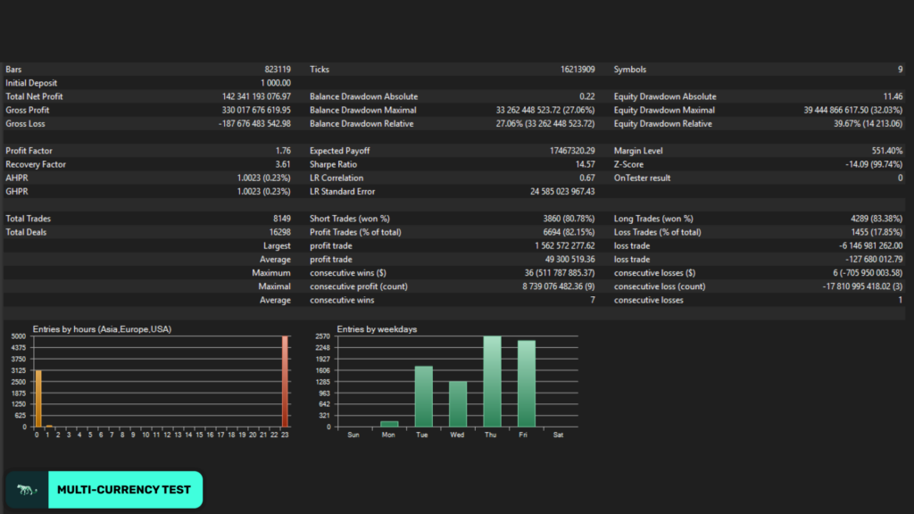914x514 pixels.
Task: Click the Z-Score value -14.09 (99.74%)
Action: 874,164
